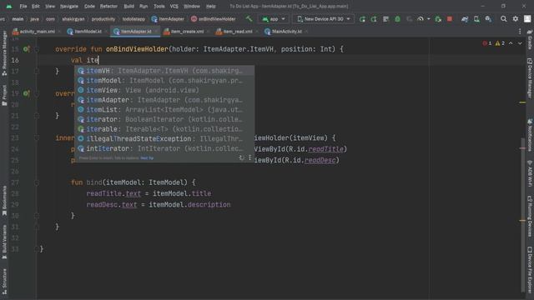Open the Build Variants tool window
The image size is (534, 300).
(x=4, y=242)
